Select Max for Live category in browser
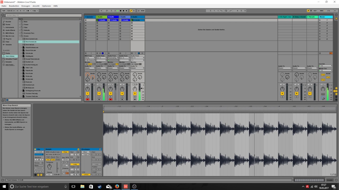 [10, 36]
